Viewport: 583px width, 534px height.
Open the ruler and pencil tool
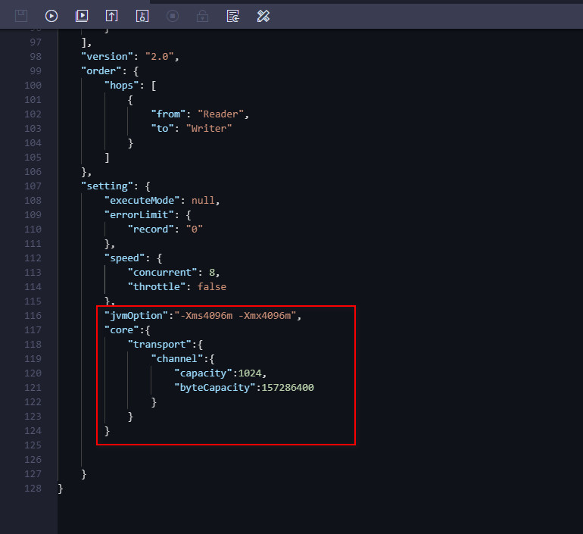(x=263, y=15)
